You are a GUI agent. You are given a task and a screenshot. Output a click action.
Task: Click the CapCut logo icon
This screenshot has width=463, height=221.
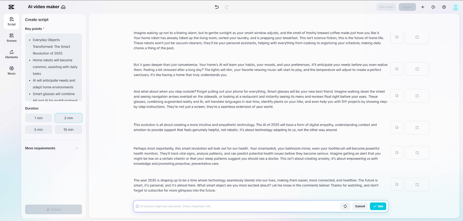[x=11, y=7]
